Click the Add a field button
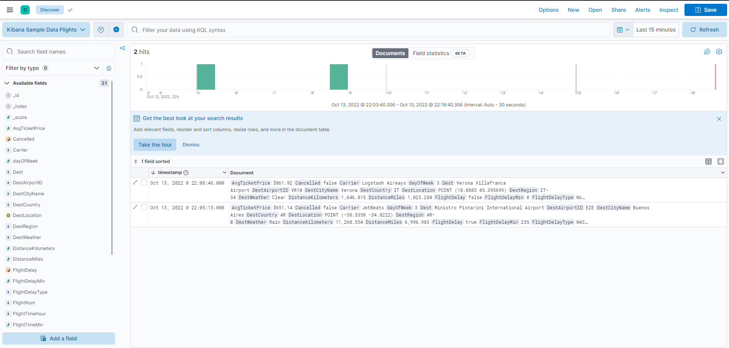The width and height of the screenshot is (729, 348). 59,339
